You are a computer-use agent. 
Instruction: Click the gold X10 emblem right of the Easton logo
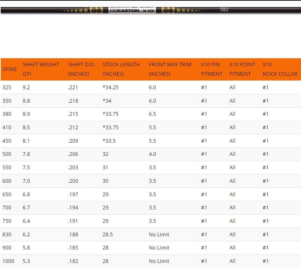click(168, 10)
